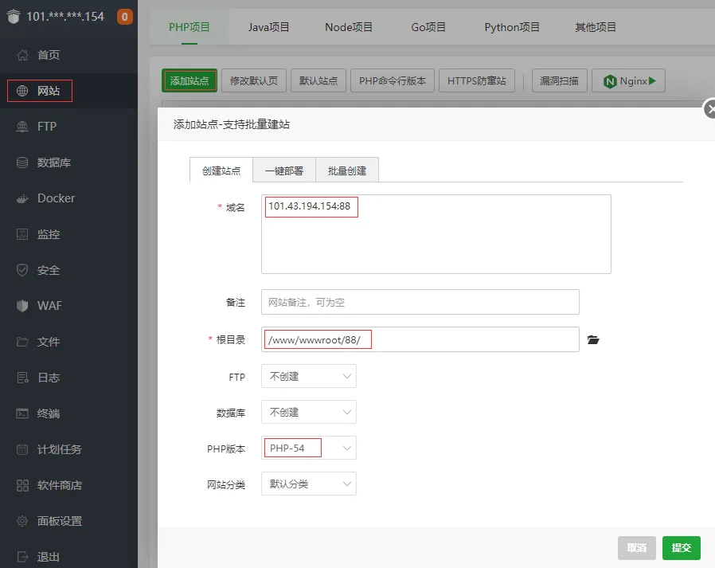Image resolution: width=715 pixels, height=568 pixels.
Task: Click the green Nginx N logo
Action: pos(610,82)
